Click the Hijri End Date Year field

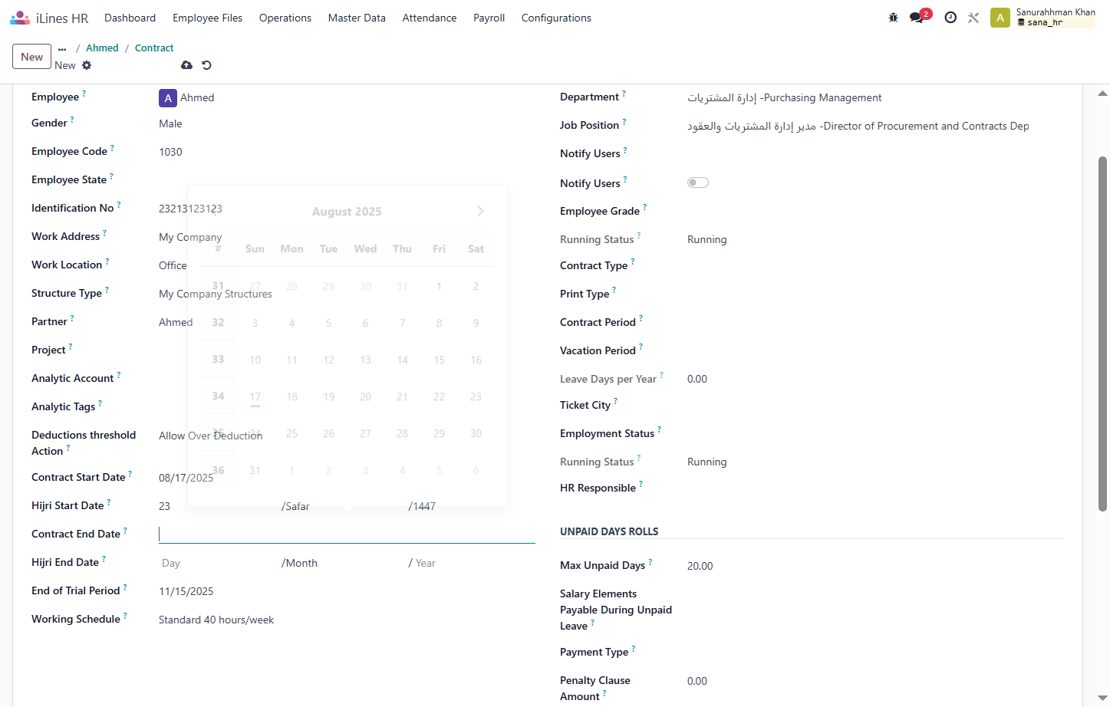click(x=475, y=563)
